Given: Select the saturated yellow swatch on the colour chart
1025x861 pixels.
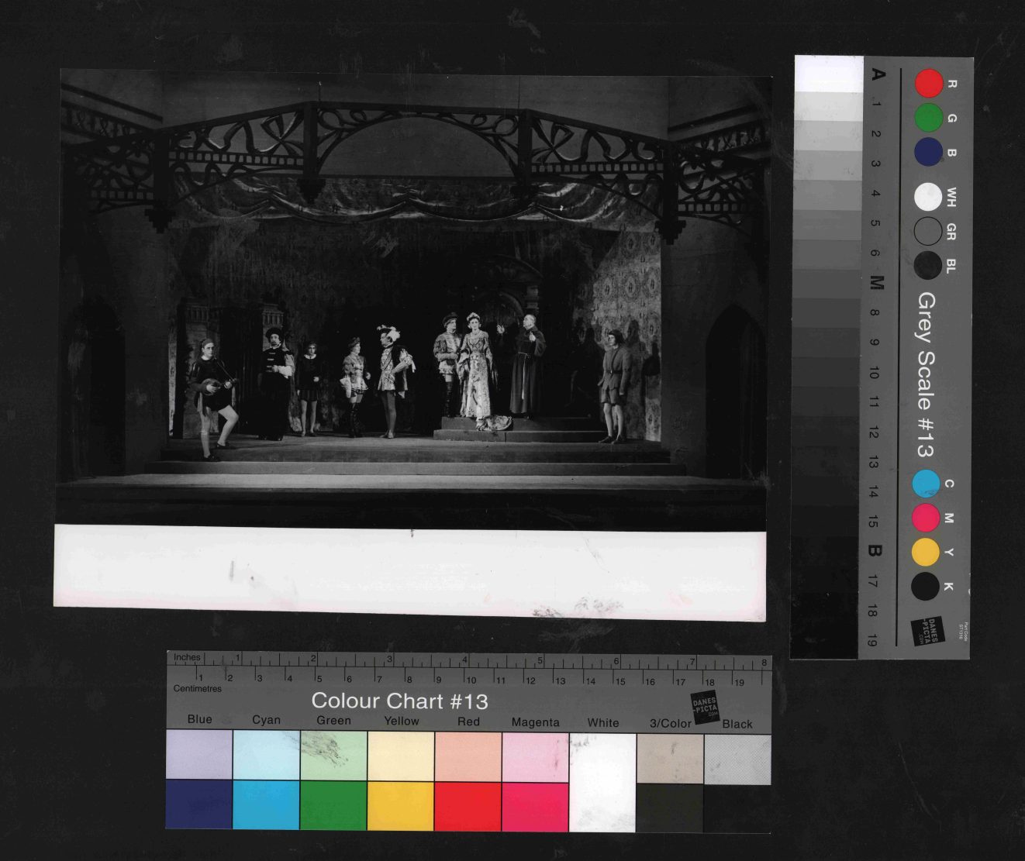Looking at the screenshot, I should [400, 806].
